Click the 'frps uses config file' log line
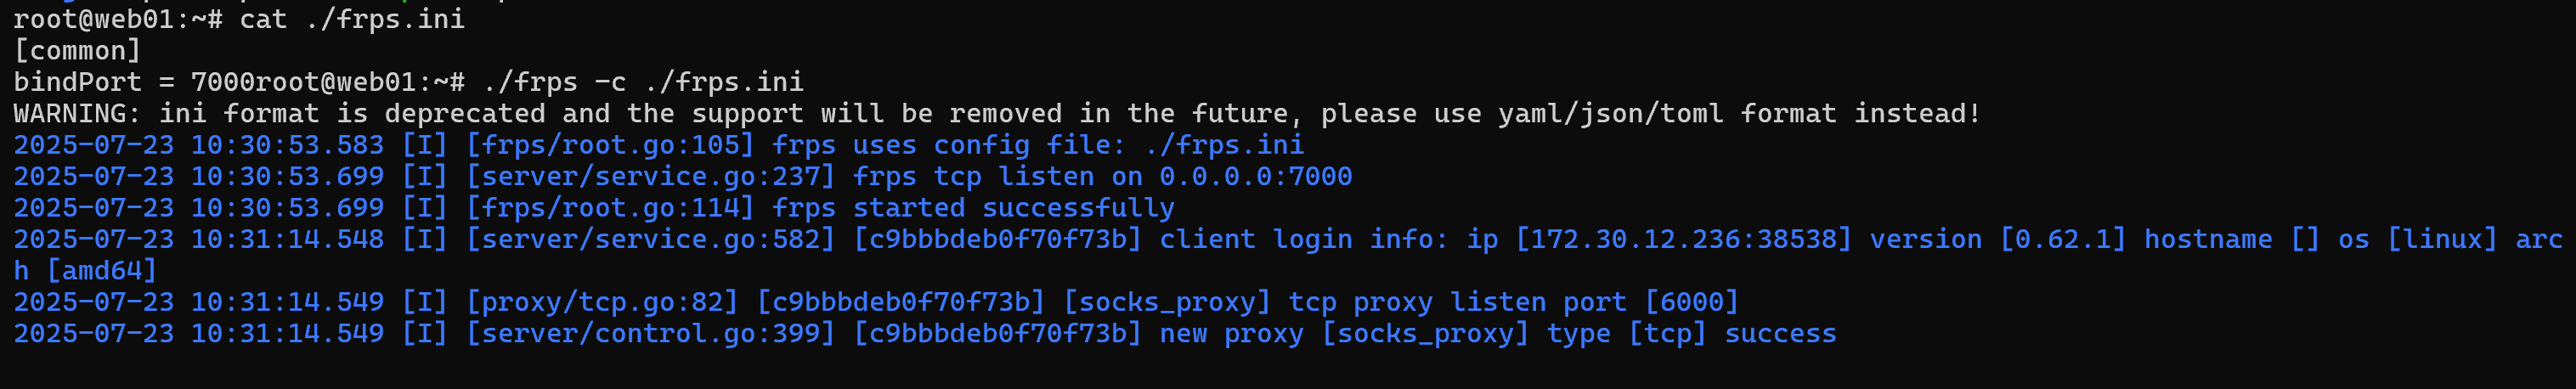The image size is (2576, 389). click(x=659, y=145)
